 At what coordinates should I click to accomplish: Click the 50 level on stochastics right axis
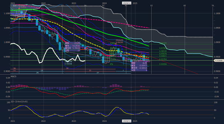pyautogui.click(x=216, y=110)
